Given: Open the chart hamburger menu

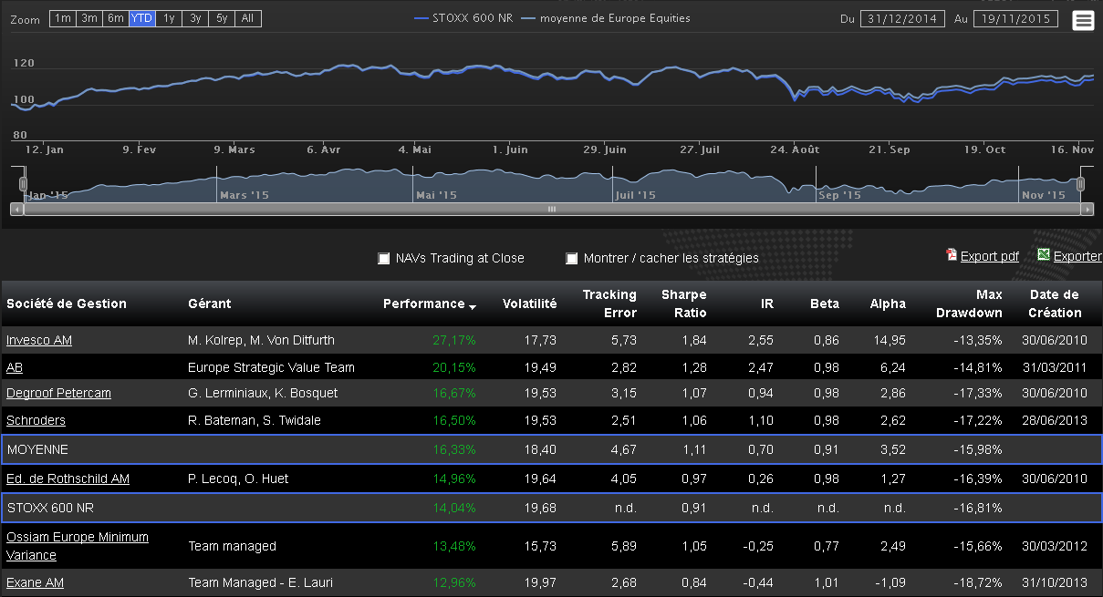Looking at the screenshot, I should tap(1083, 20).
